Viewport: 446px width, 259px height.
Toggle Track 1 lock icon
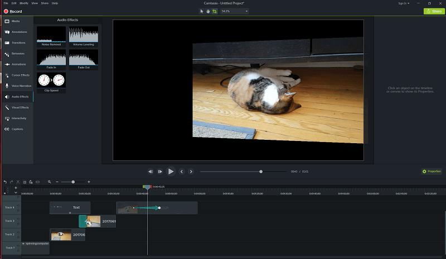pos(18,251)
